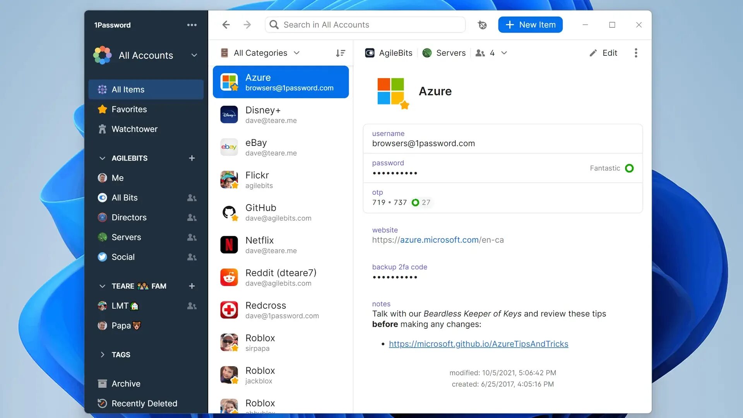Collapse the AGILEBITS account section

[x=102, y=158]
